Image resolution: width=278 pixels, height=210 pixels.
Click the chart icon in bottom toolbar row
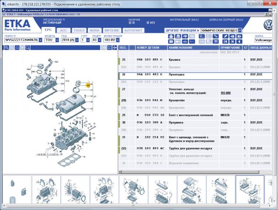185,42
